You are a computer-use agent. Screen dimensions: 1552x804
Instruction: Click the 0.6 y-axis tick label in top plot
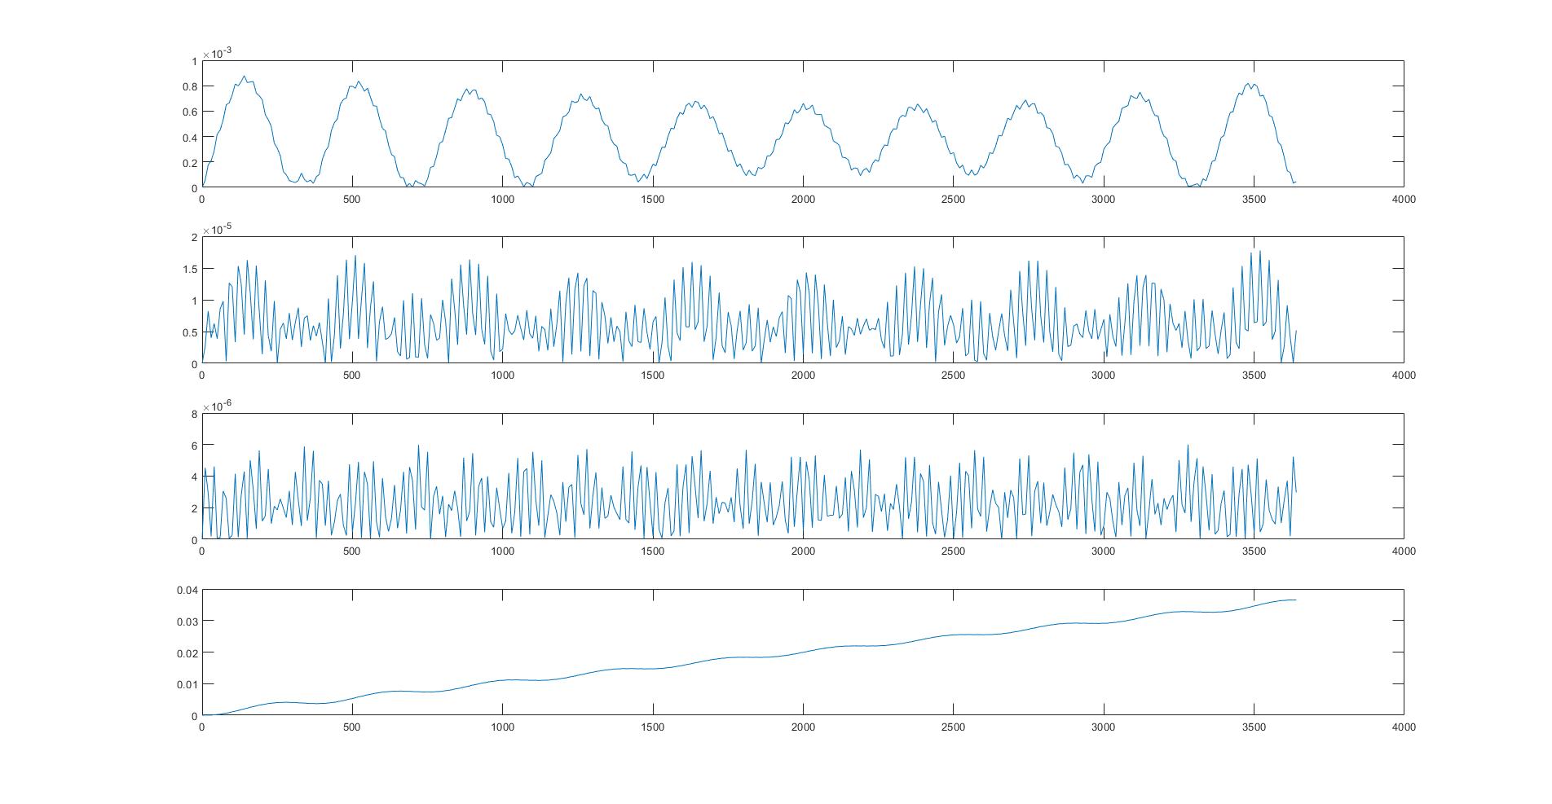pos(190,112)
